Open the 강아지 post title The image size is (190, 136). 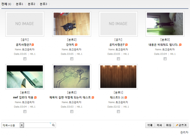(x=70, y=45)
